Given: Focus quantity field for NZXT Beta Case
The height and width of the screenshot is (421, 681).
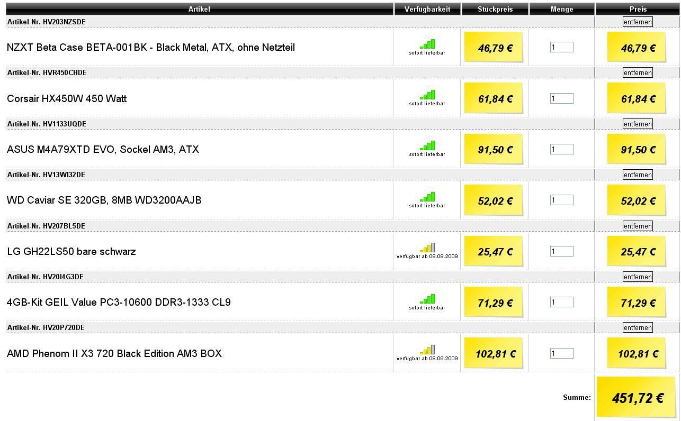Looking at the screenshot, I should point(562,47).
